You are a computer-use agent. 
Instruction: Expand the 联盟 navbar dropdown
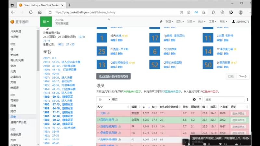[x=169, y=21]
